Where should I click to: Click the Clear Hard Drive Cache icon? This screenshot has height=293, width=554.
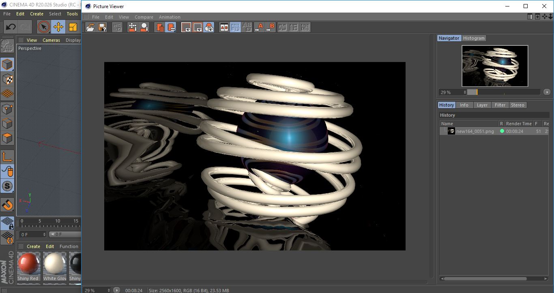pyautogui.click(x=160, y=27)
